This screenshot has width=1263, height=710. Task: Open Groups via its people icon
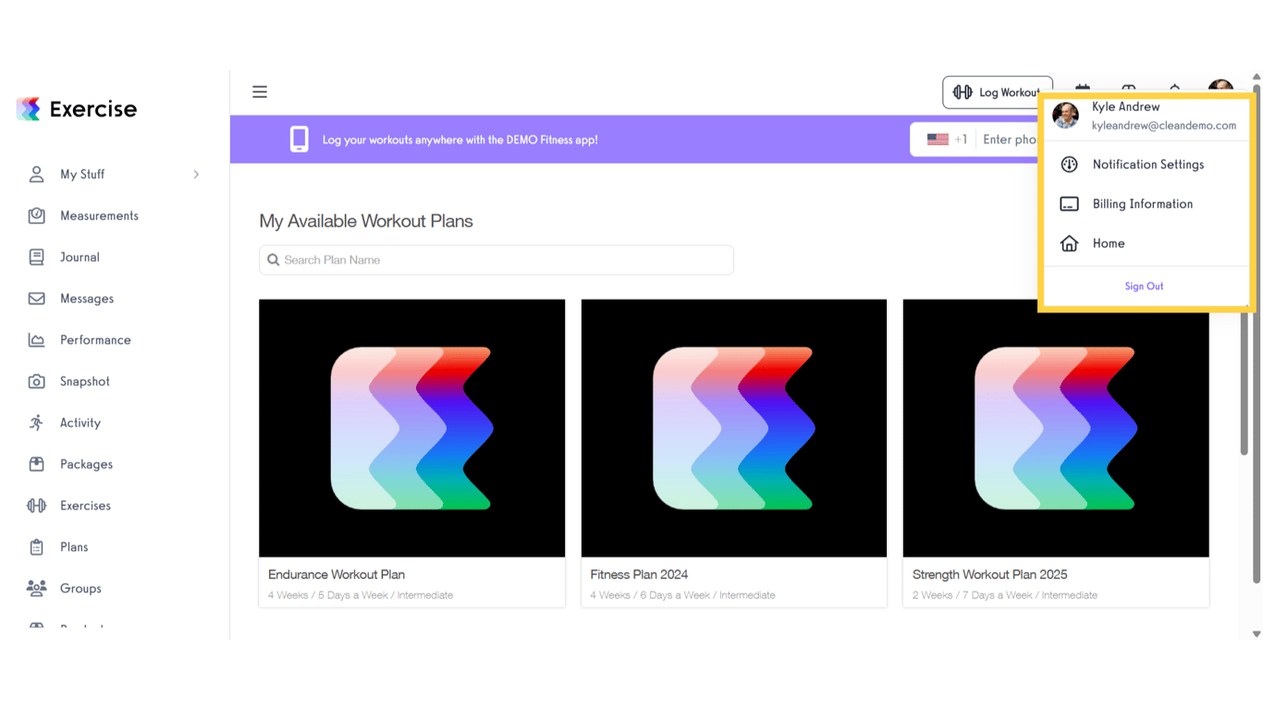(37, 588)
